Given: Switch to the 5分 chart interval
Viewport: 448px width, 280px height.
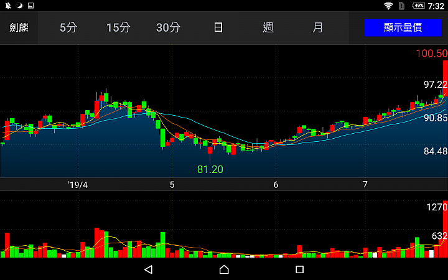Looking at the screenshot, I should [x=68, y=28].
